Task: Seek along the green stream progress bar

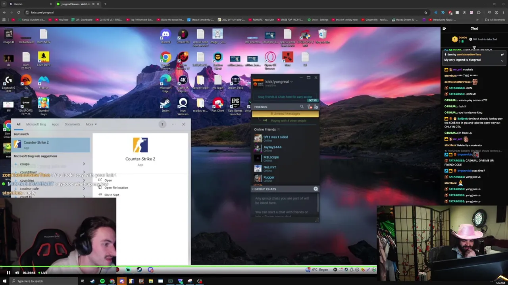Action: coord(188,266)
